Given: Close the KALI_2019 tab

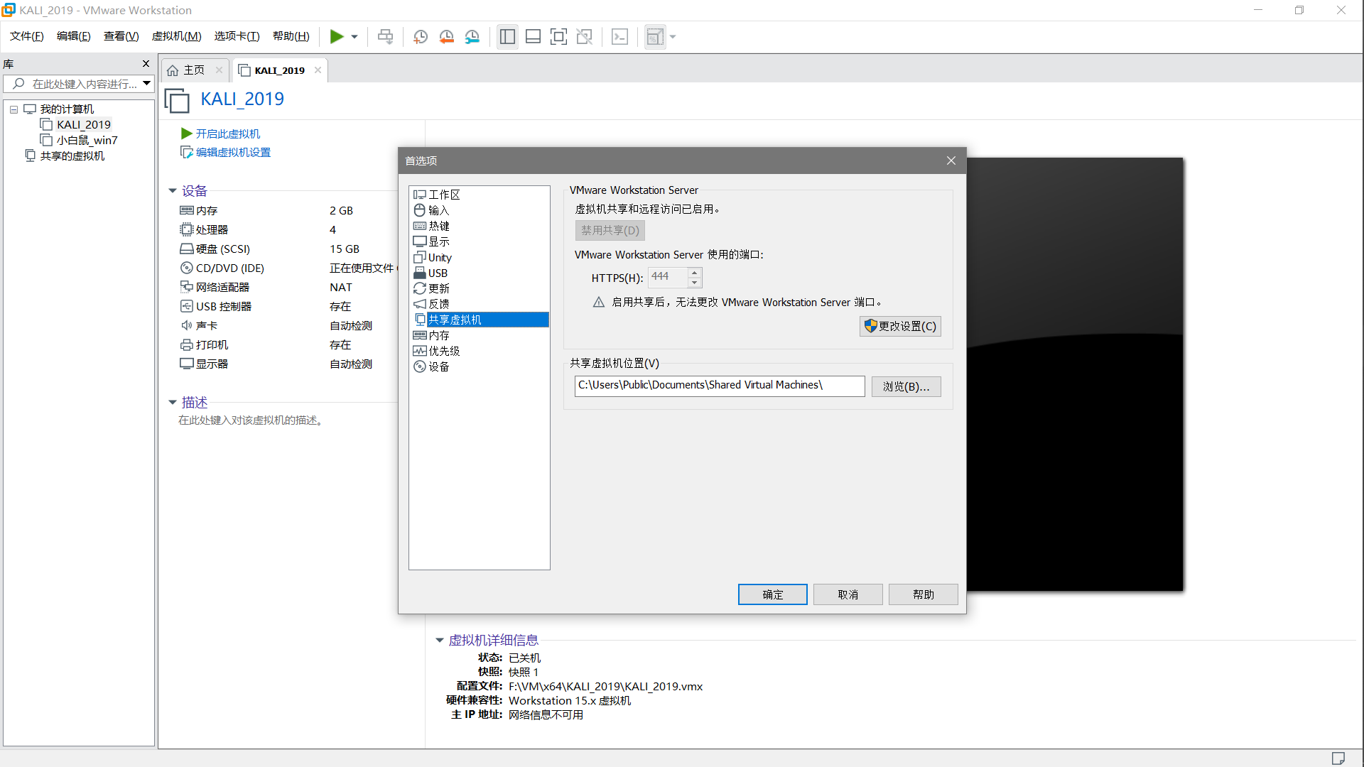Looking at the screenshot, I should 318,70.
